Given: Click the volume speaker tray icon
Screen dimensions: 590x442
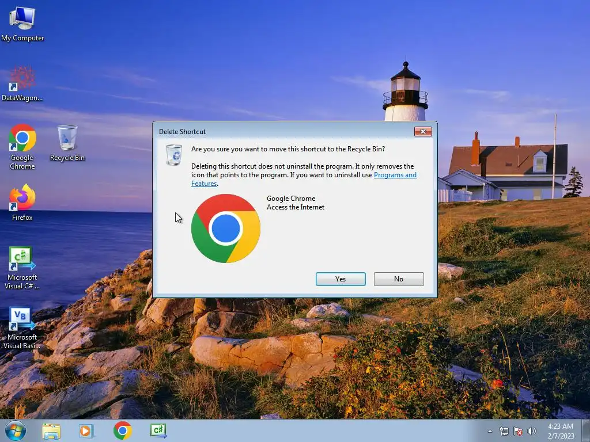Looking at the screenshot, I should coord(532,431).
